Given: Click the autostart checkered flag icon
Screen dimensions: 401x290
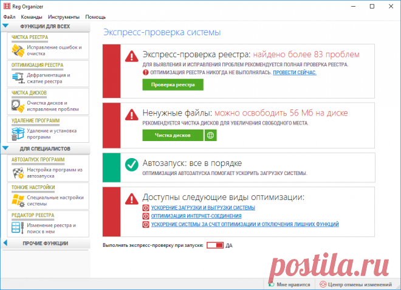Looking at the screenshot, I should point(18,173).
